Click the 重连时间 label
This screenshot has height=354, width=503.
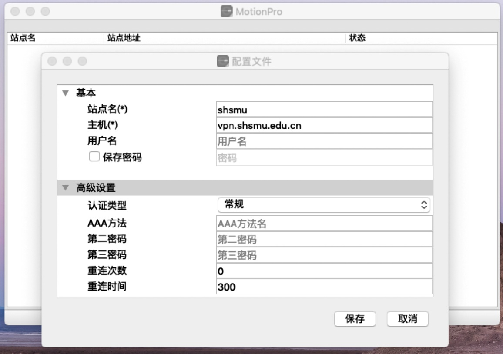coord(107,286)
